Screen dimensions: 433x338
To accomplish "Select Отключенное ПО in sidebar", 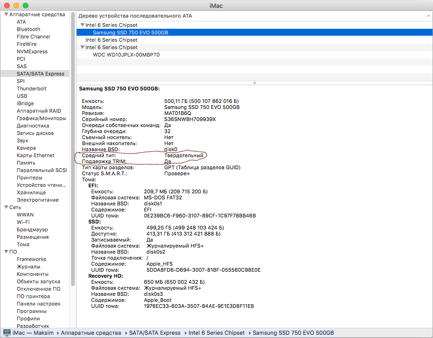I will pyautogui.click(x=39, y=289).
